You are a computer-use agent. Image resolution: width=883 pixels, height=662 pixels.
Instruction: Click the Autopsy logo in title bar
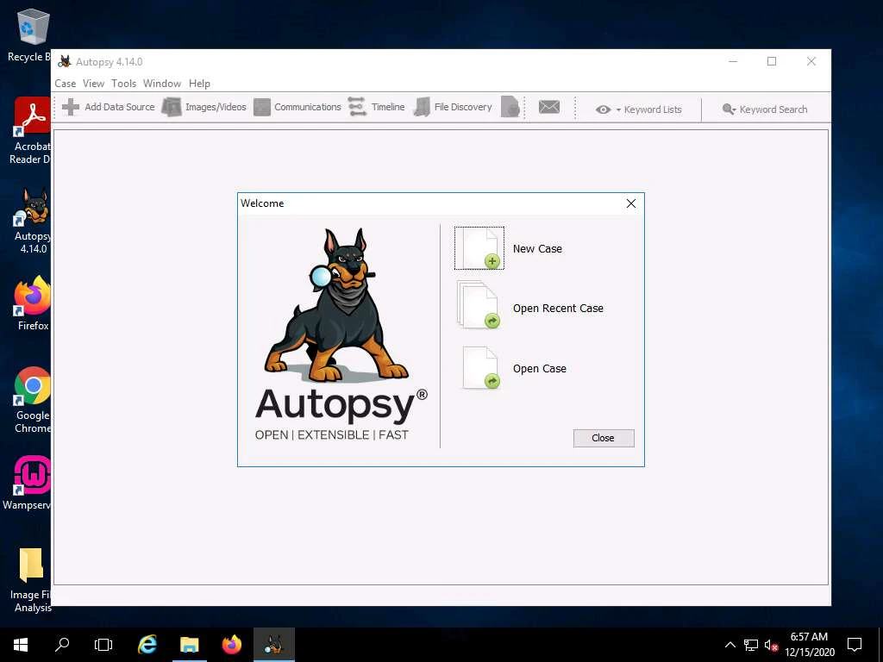point(65,61)
